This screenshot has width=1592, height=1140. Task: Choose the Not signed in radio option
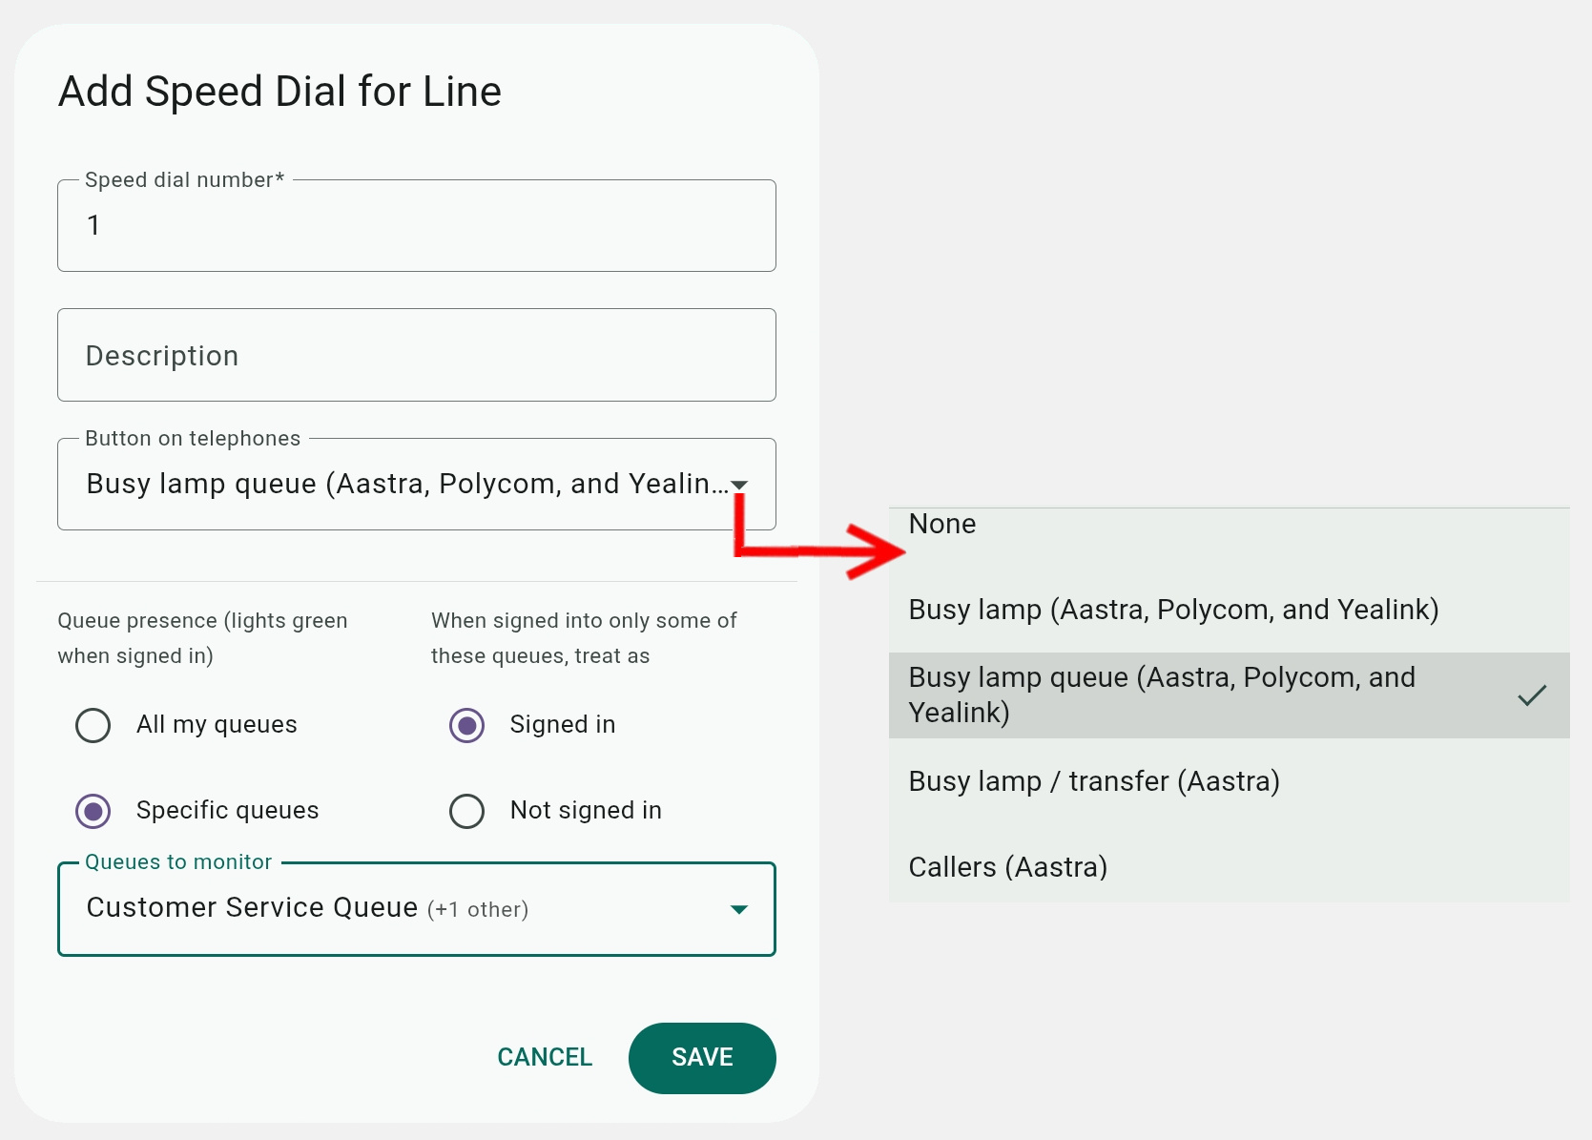pyautogui.click(x=467, y=811)
